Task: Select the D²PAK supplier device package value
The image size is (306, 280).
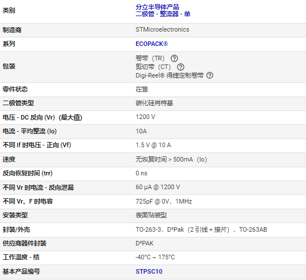Action: pyautogui.click(x=145, y=243)
